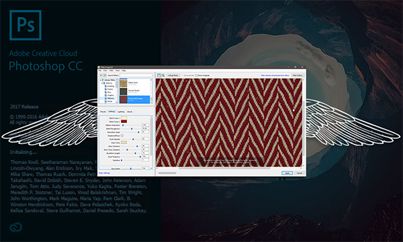
Task: Click the Creative Cloud logo icon
Action: pos(16,227)
